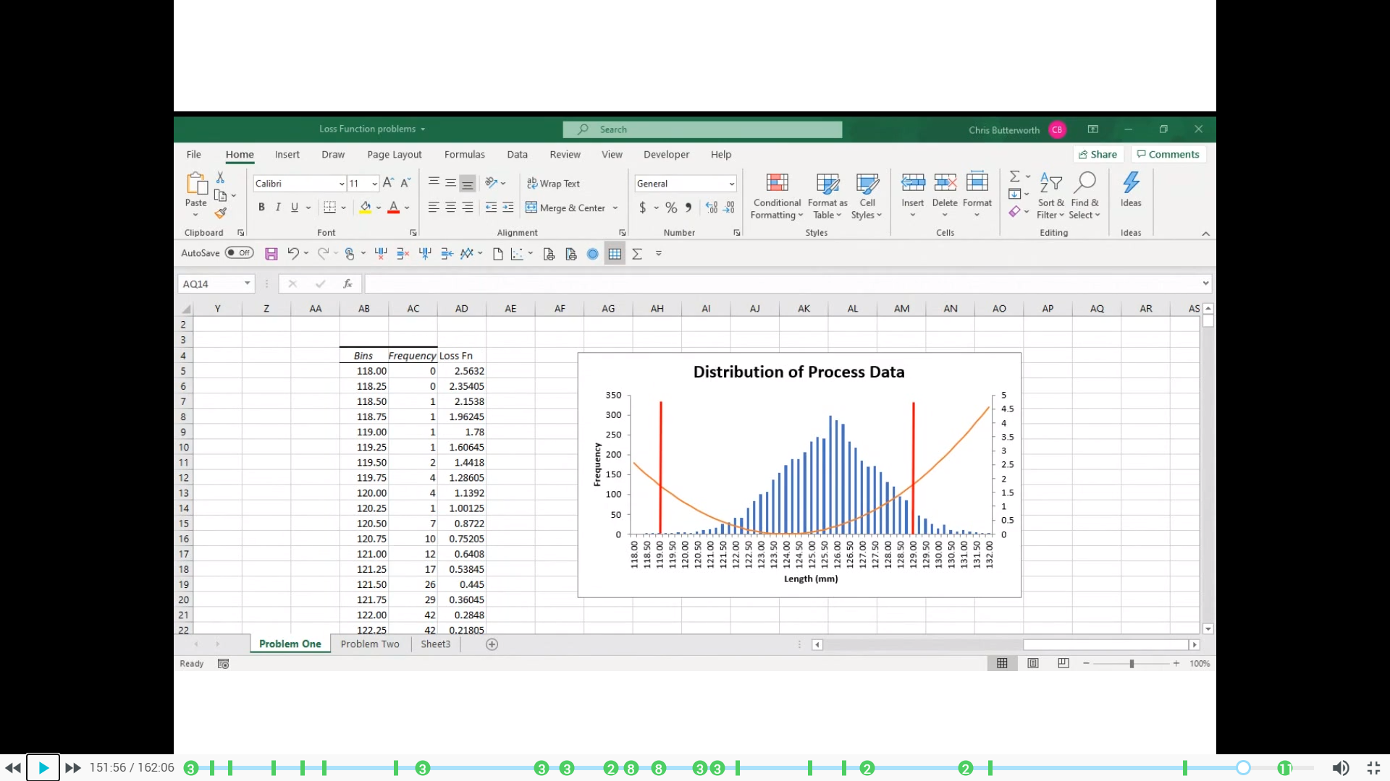Switch to the Formulas ribbon tab
The width and height of the screenshot is (1390, 781).
[x=465, y=154]
